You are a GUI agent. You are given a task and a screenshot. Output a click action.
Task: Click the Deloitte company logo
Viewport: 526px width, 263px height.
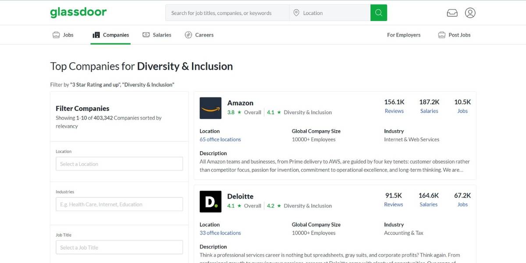point(210,202)
